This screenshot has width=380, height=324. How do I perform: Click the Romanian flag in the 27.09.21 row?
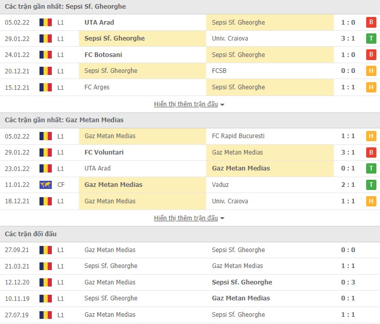point(46,250)
